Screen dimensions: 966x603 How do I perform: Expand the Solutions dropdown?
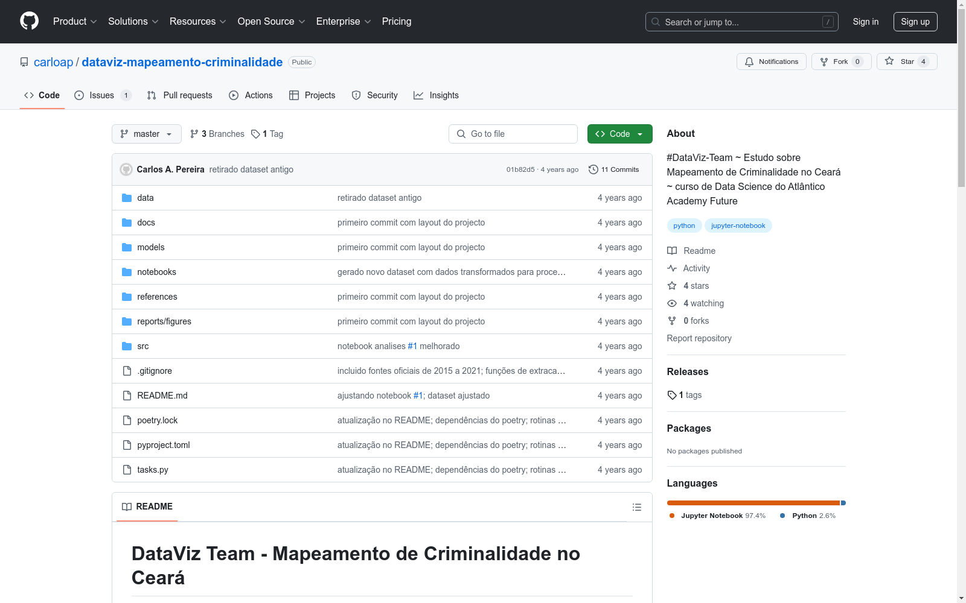(x=133, y=22)
